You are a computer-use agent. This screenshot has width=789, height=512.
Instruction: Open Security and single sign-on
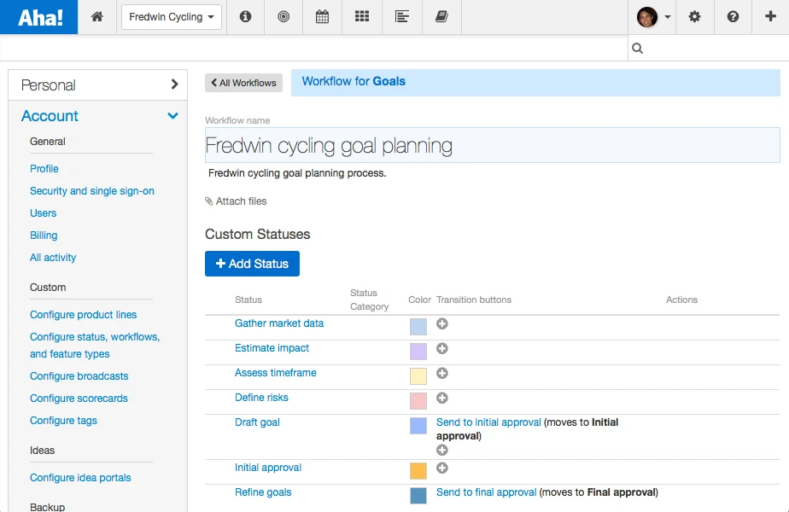tap(92, 190)
